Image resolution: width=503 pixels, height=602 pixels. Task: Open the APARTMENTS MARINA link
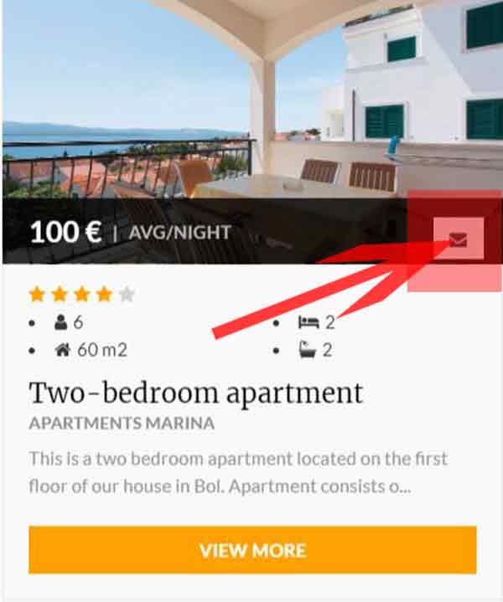(122, 424)
